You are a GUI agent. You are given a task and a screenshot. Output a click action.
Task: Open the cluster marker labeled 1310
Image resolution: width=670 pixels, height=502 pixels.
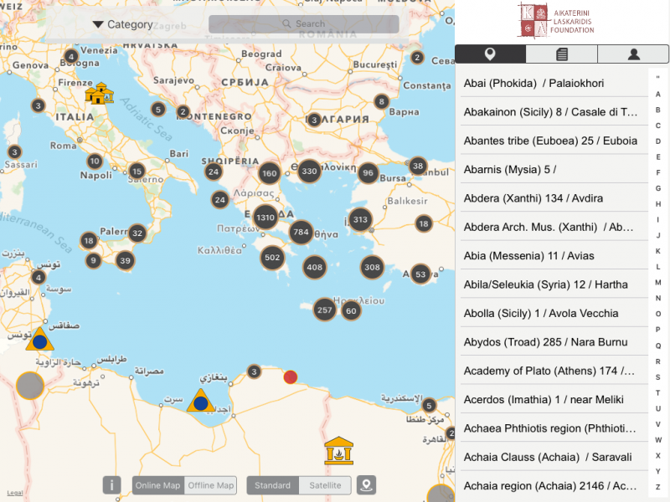(x=265, y=218)
